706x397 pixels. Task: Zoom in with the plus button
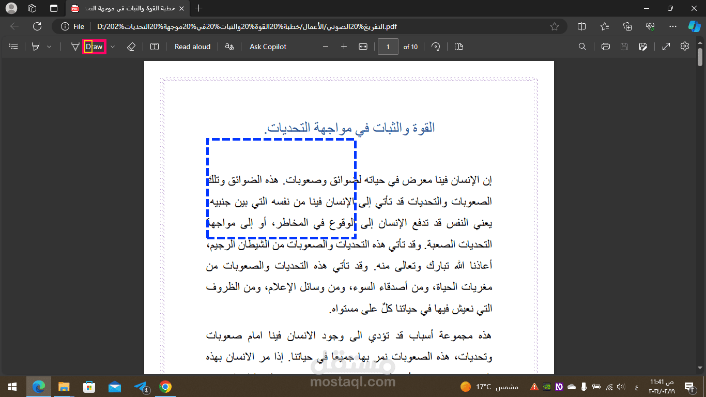(344, 47)
